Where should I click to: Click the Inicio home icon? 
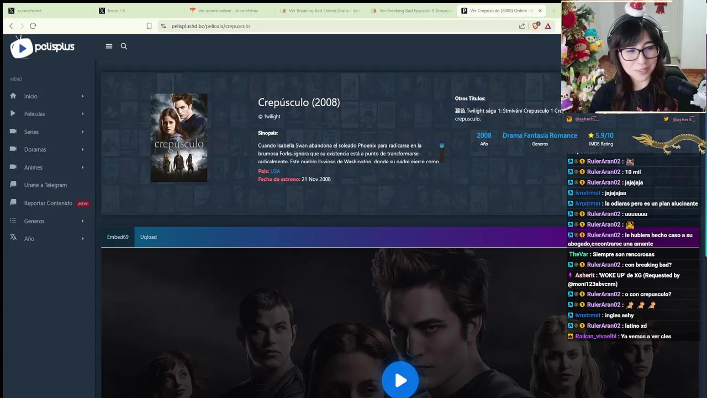point(13,96)
